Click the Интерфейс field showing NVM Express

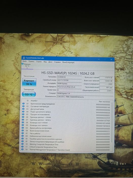(x=69, y=84)
